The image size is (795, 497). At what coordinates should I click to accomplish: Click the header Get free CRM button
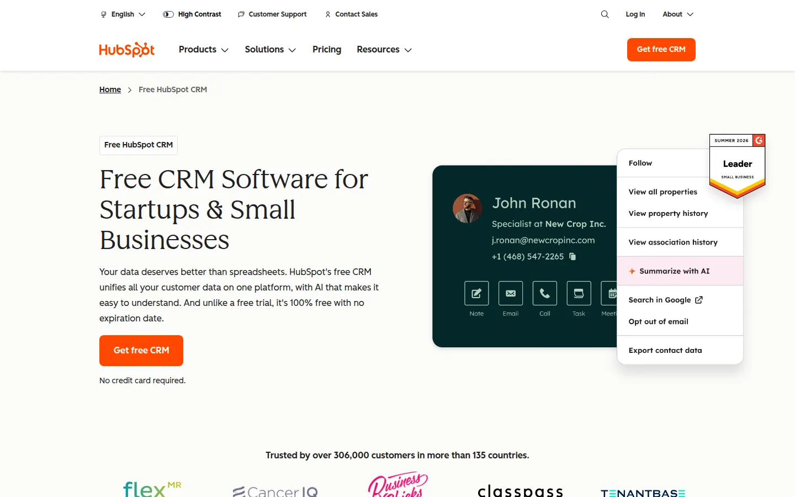click(x=661, y=50)
